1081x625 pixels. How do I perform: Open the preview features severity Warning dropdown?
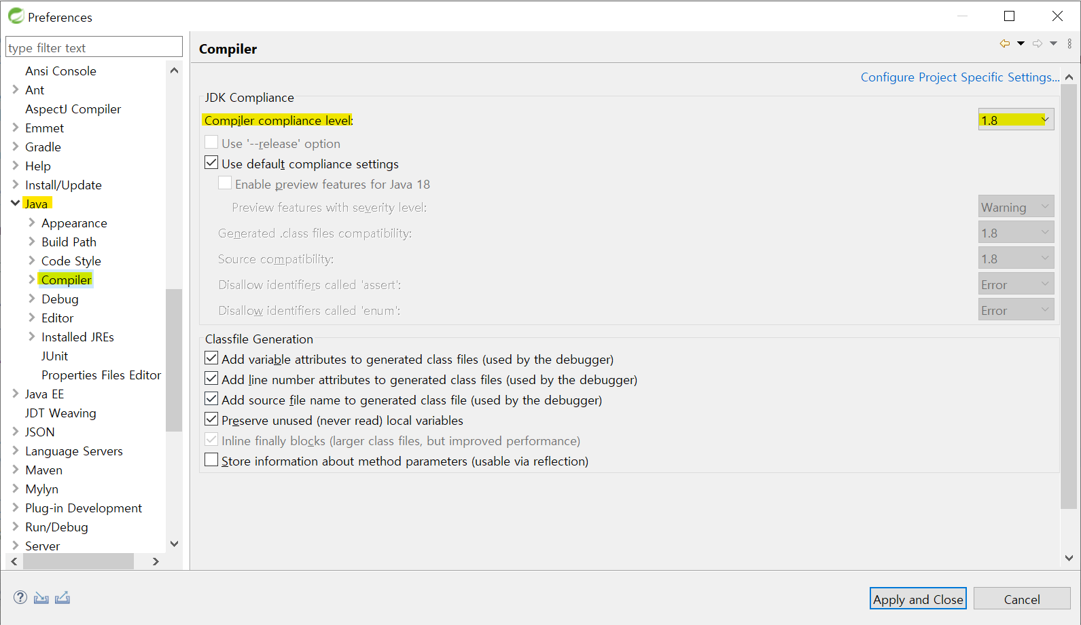tap(1016, 206)
